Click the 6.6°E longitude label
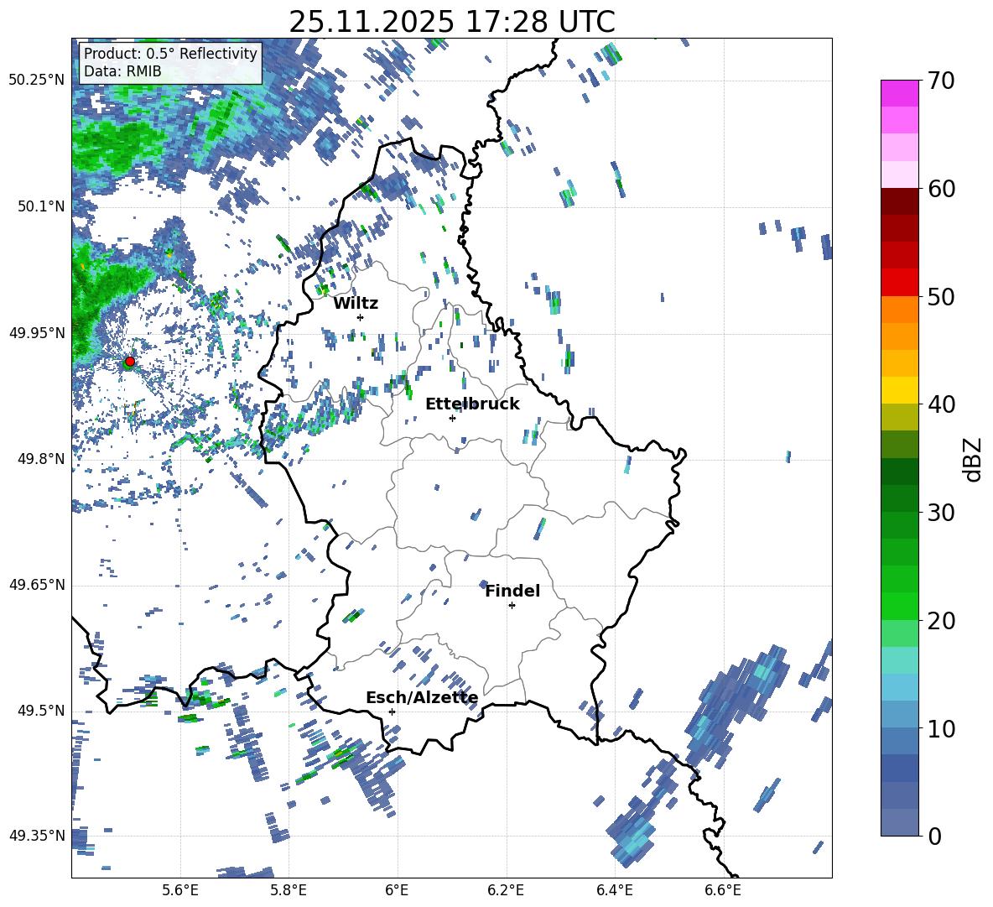 click(x=723, y=890)
